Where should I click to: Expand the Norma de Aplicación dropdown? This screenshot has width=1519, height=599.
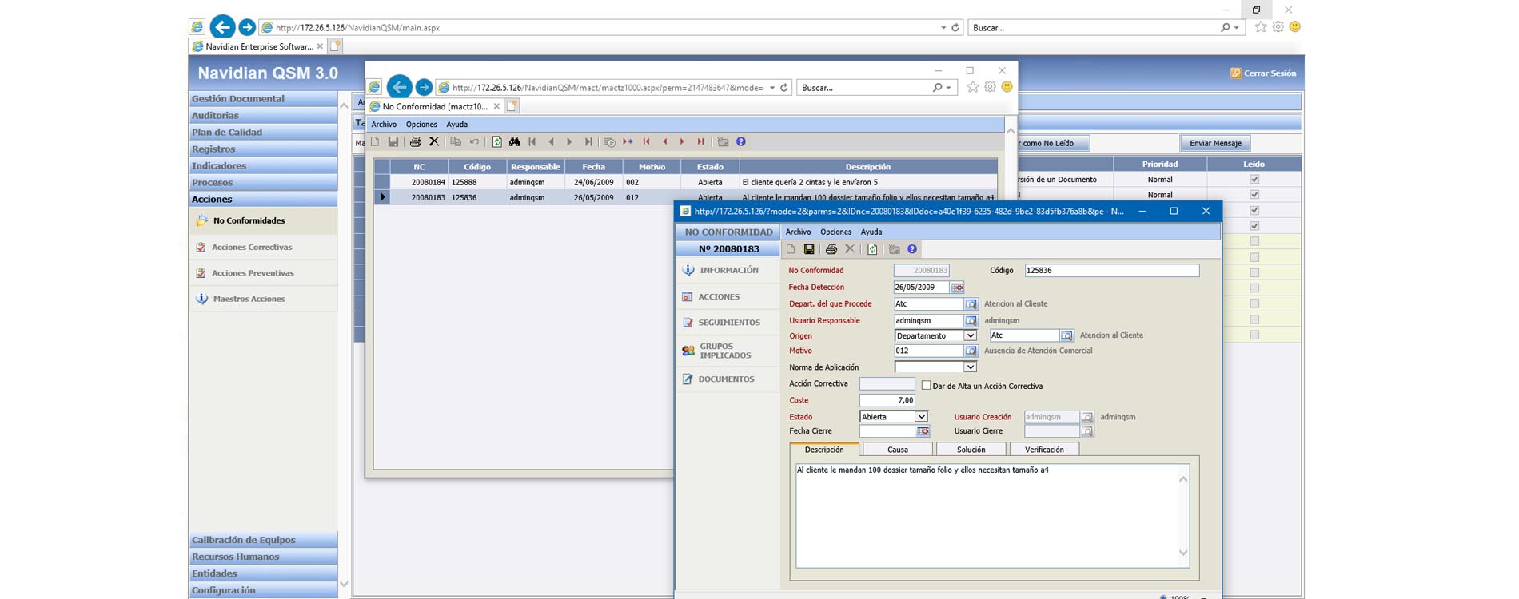coord(970,367)
